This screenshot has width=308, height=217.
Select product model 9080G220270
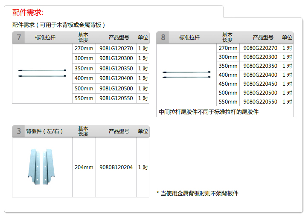pyautogui.click(x=260, y=48)
